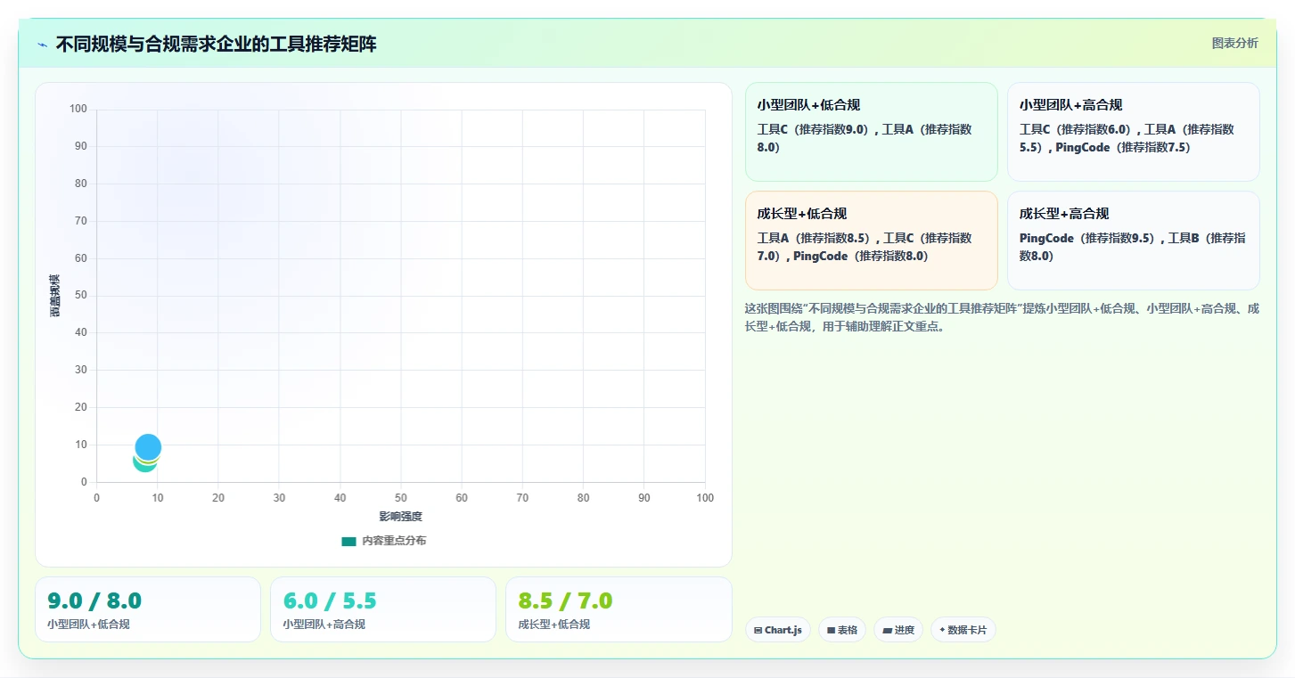Select the Chart.js tag

[x=778, y=630]
